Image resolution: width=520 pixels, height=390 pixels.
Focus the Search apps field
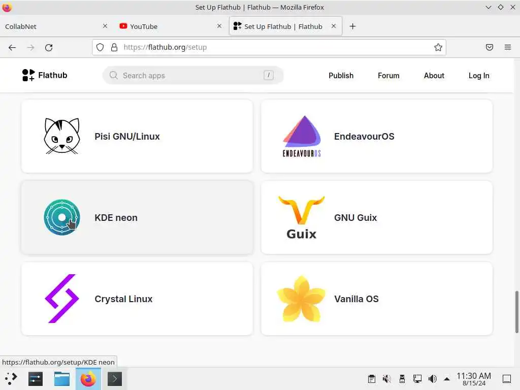point(193,75)
